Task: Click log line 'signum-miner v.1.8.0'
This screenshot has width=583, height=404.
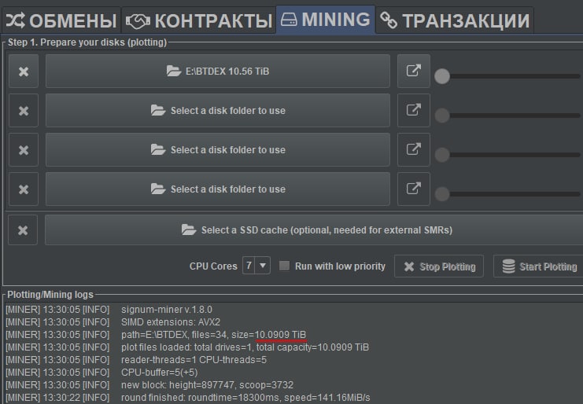Action: [x=167, y=310]
